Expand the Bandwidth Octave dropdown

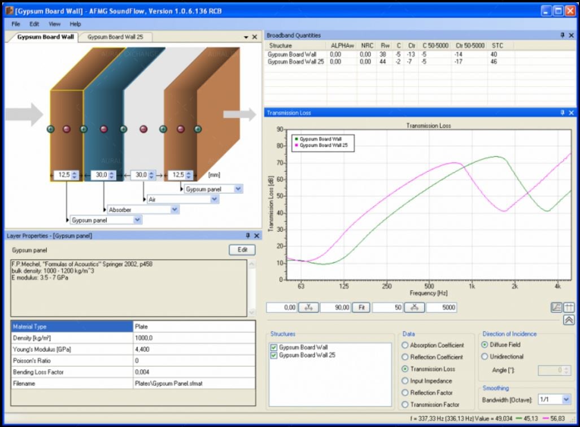[x=566, y=399]
